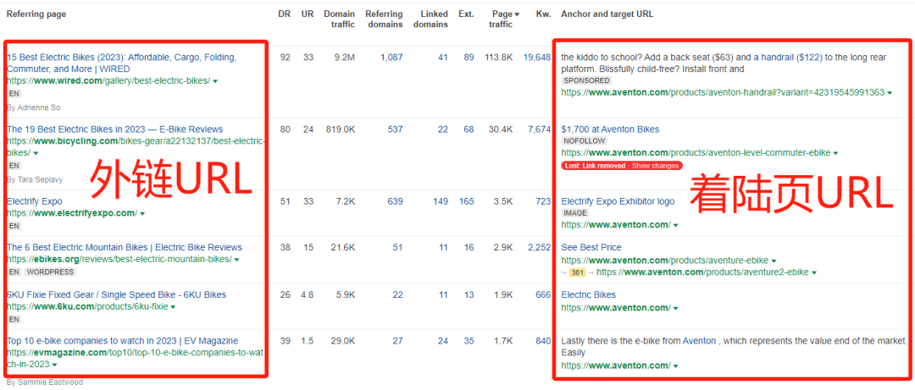This screenshot has width=915, height=390.
Task: Open the WIRED 15 Best Electric Bikes link
Action: [x=121, y=63]
